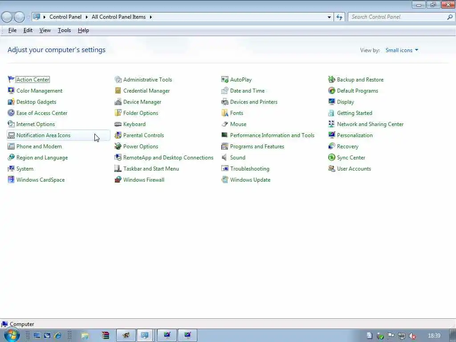Open Network and Sharing Center icon

(x=331, y=124)
